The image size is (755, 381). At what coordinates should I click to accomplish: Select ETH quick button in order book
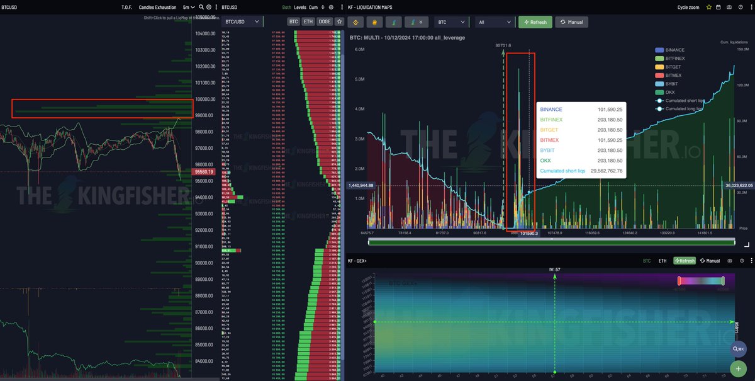coord(308,21)
